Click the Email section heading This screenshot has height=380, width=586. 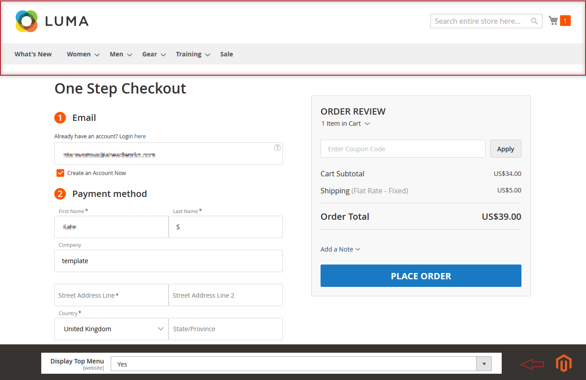pos(84,118)
